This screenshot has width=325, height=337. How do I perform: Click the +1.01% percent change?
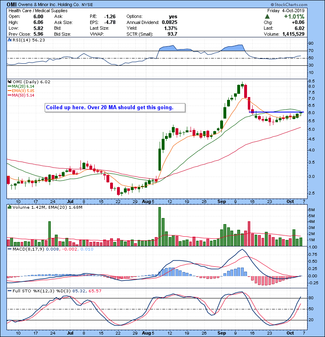(294, 17)
